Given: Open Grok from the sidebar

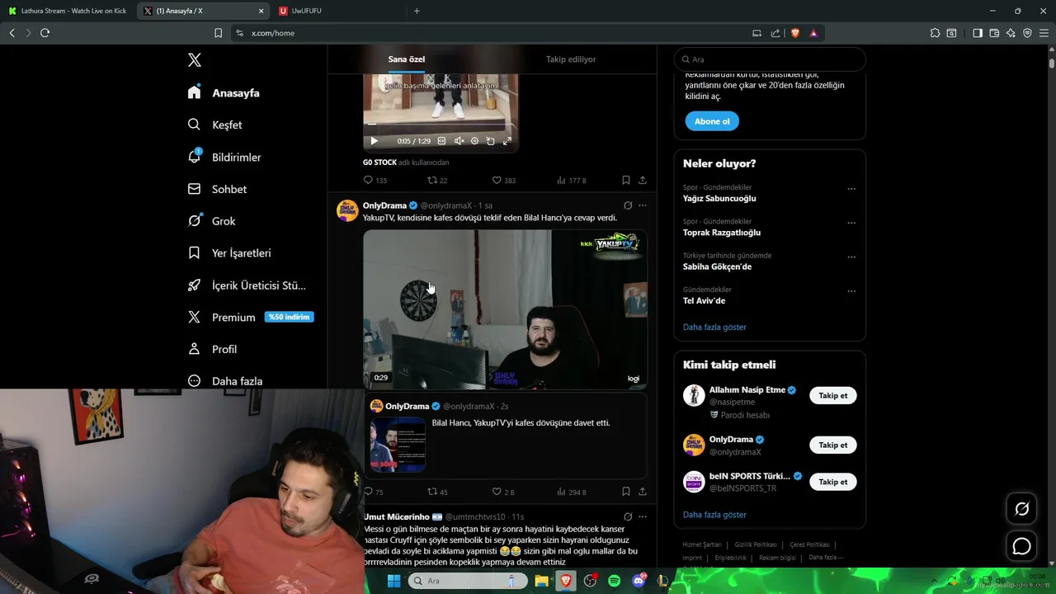Looking at the screenshot, I should pyautogui.click(x=211, y=221).
